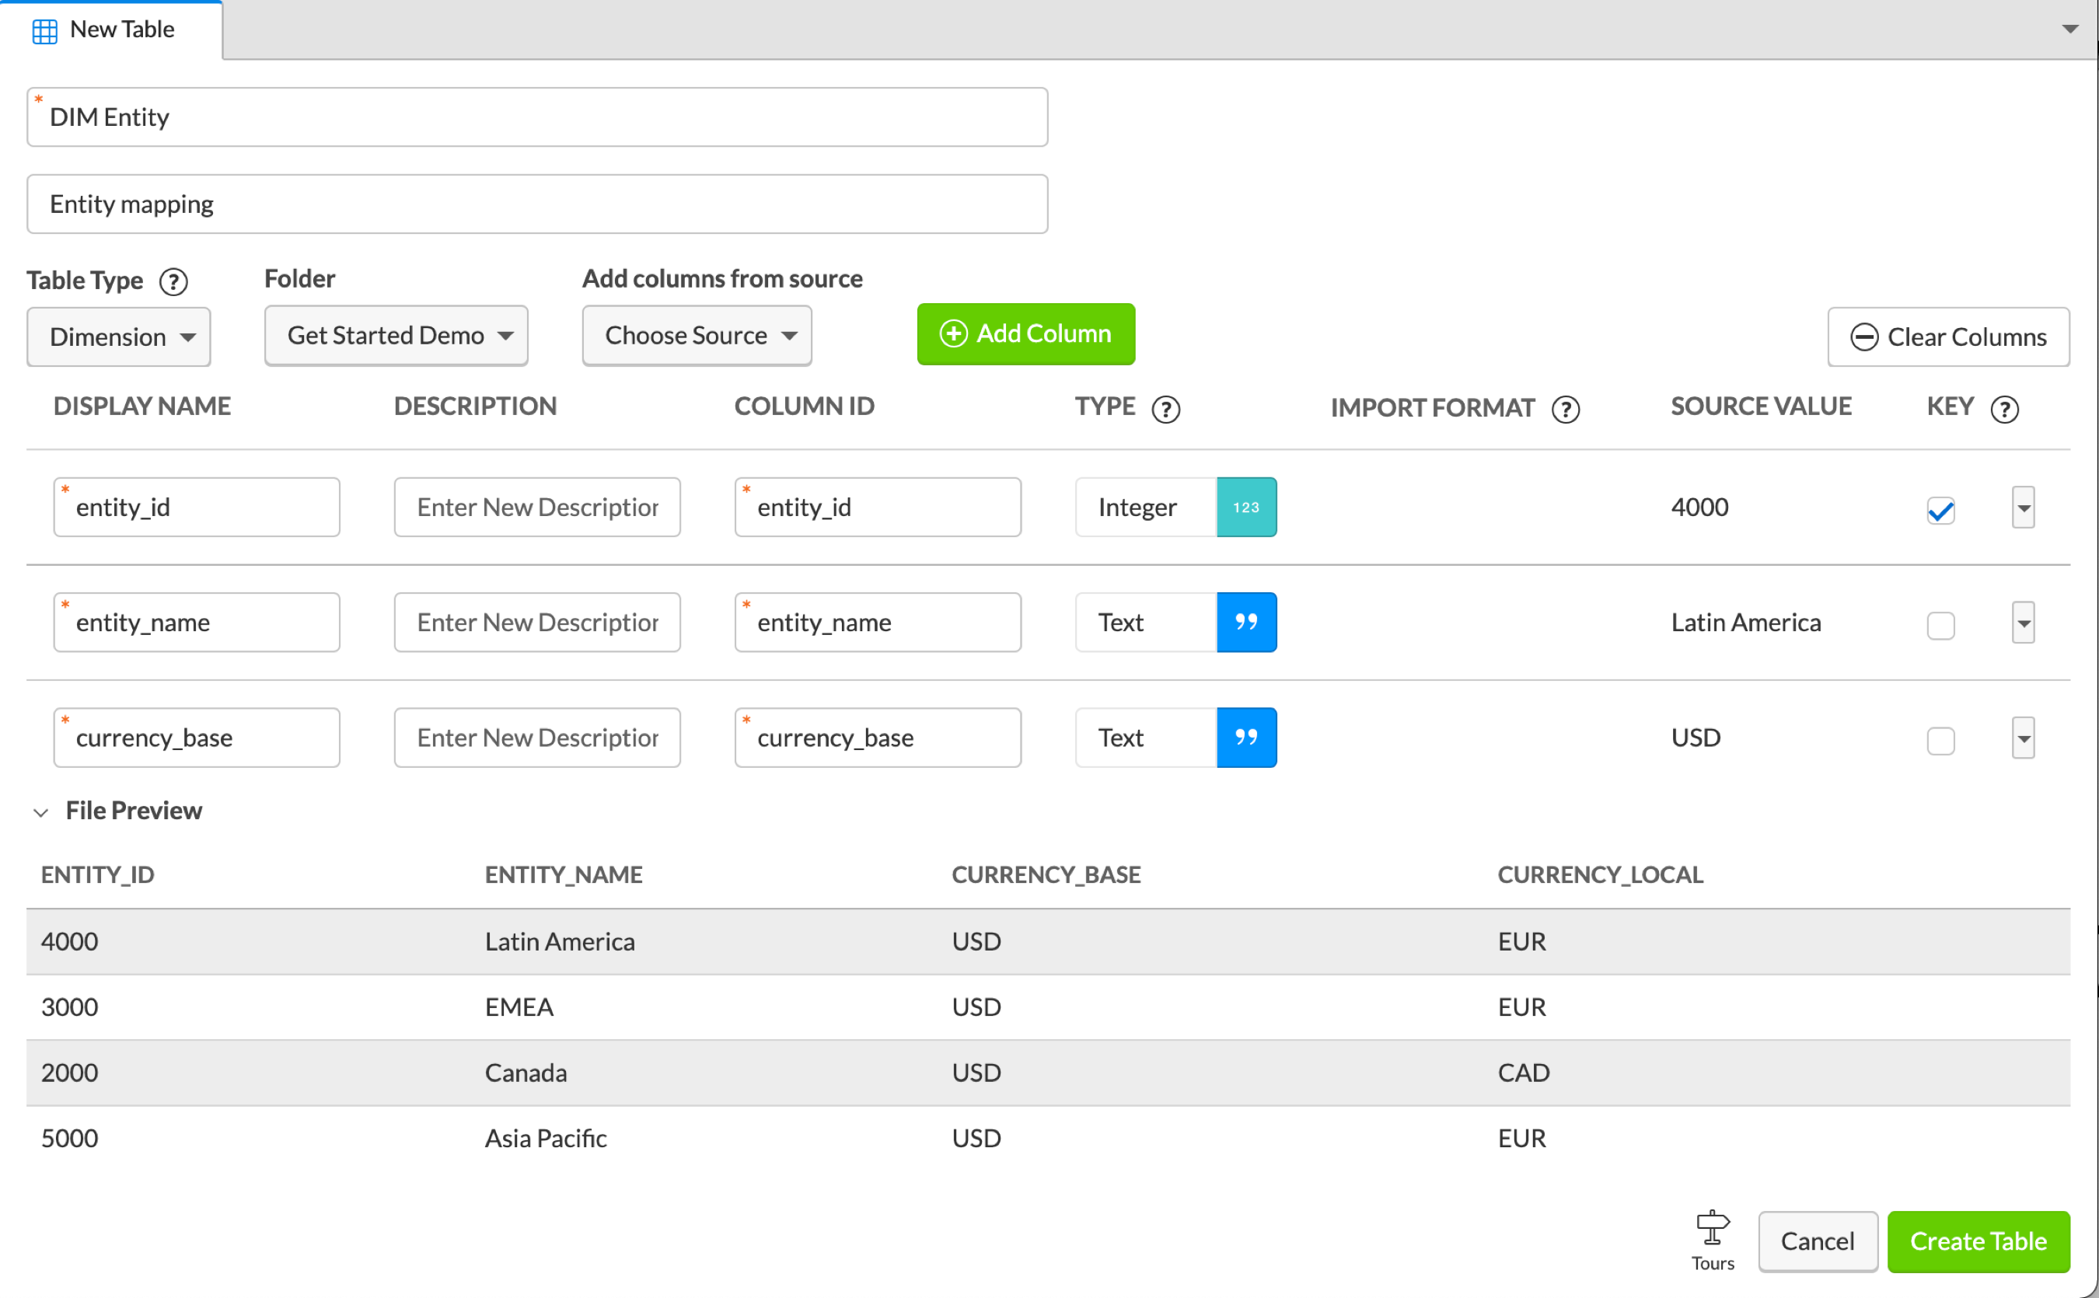Enable KEY for the currency_base column

(x=1940, y=740)
